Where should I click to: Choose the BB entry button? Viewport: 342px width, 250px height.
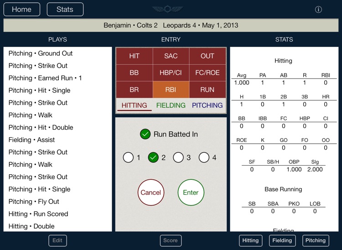pyautogui.click(x=134, y=73)
